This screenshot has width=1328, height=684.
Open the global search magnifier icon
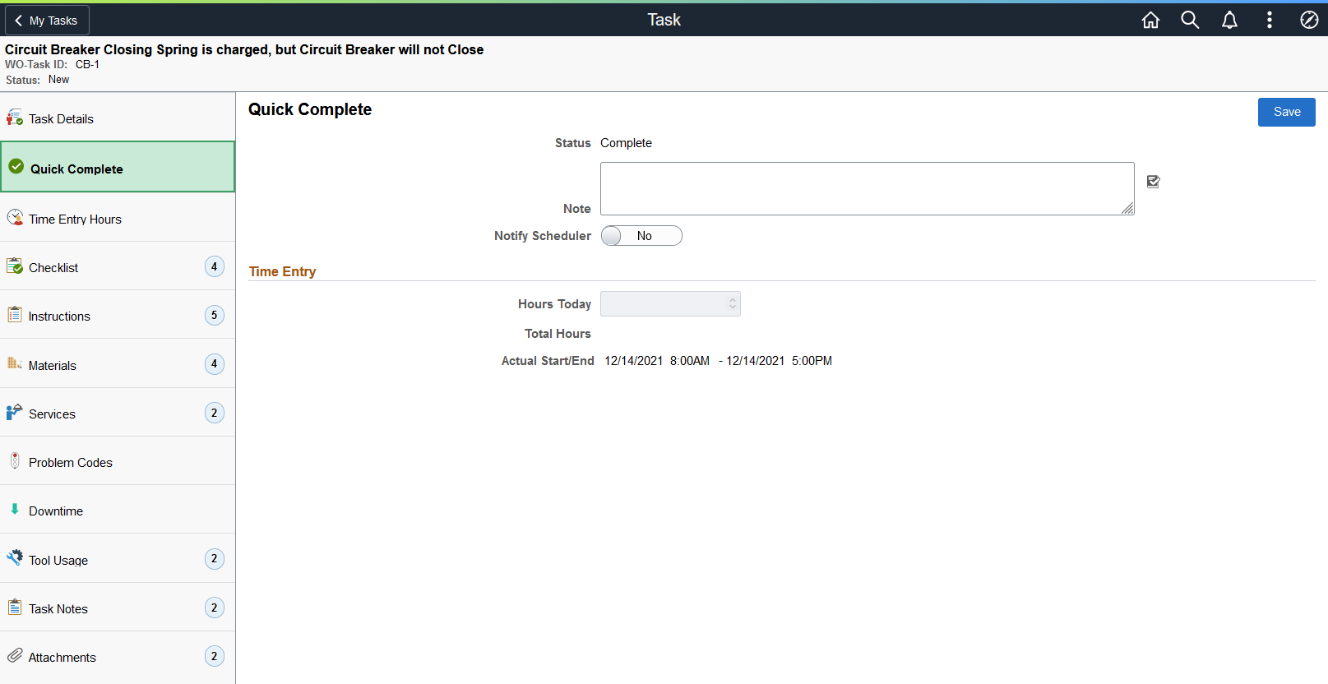1190,20
